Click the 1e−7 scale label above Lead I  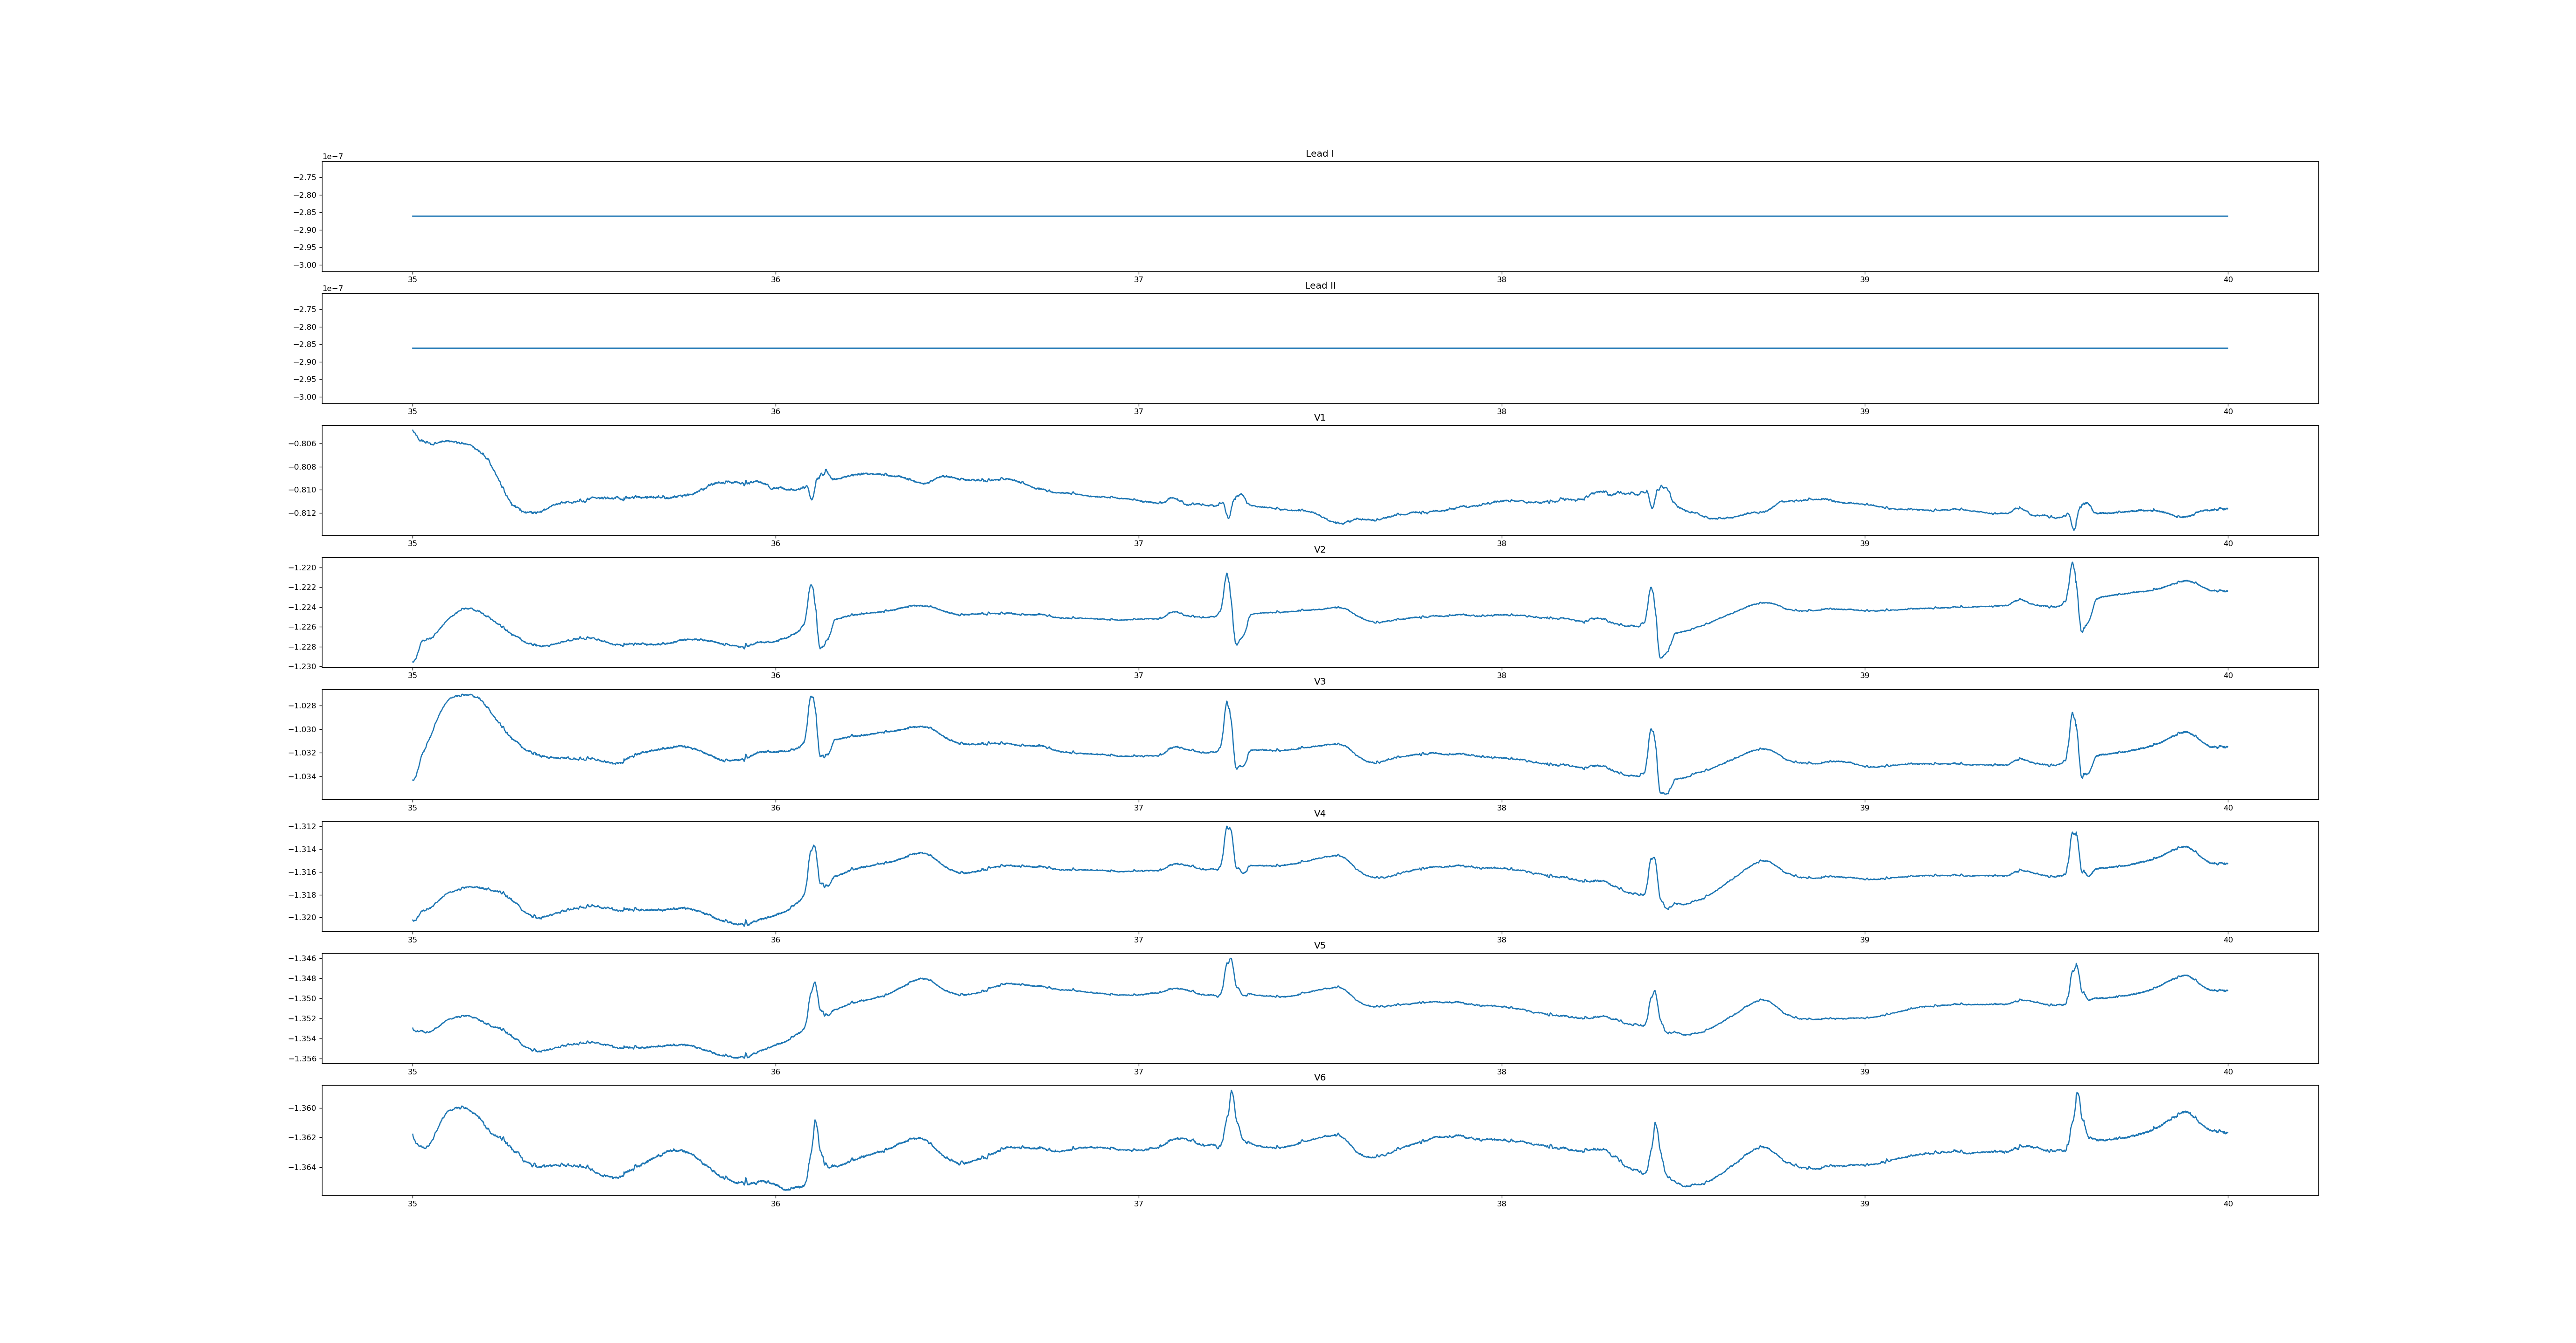pyautogui.click(x=332, y=157)
